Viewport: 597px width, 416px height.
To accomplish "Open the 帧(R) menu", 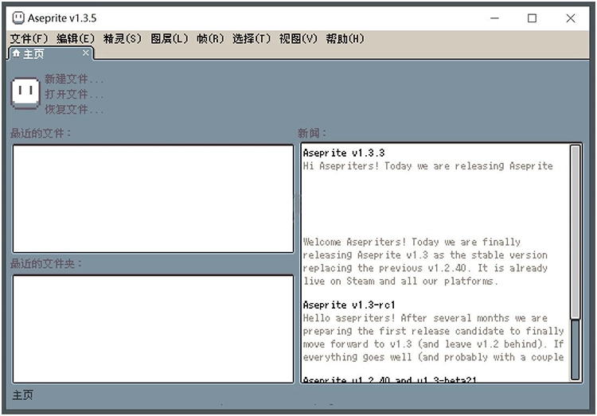I will 210,38.
